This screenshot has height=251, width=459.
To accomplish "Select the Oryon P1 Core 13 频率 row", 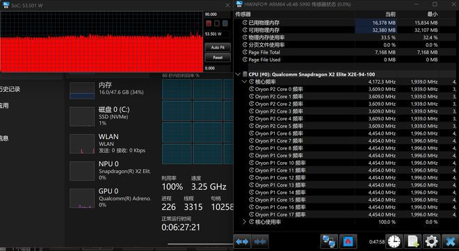I will tap(346, 185).
